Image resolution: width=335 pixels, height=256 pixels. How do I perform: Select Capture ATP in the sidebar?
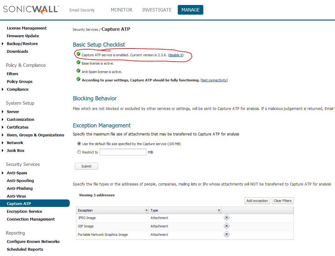click(35, 203)
